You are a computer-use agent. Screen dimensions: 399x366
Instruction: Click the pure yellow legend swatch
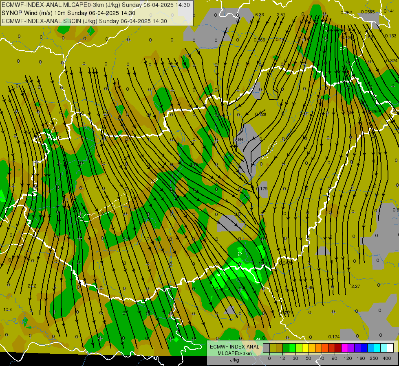click(x=306, y=348)
